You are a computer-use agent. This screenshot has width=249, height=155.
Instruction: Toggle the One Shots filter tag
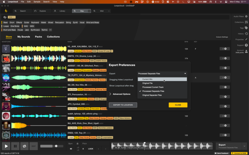click(15, 26)
